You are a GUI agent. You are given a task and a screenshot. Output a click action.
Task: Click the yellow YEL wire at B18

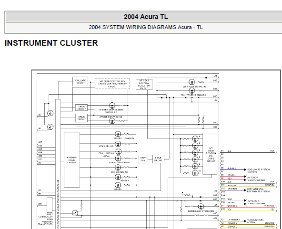pos(248,210)
